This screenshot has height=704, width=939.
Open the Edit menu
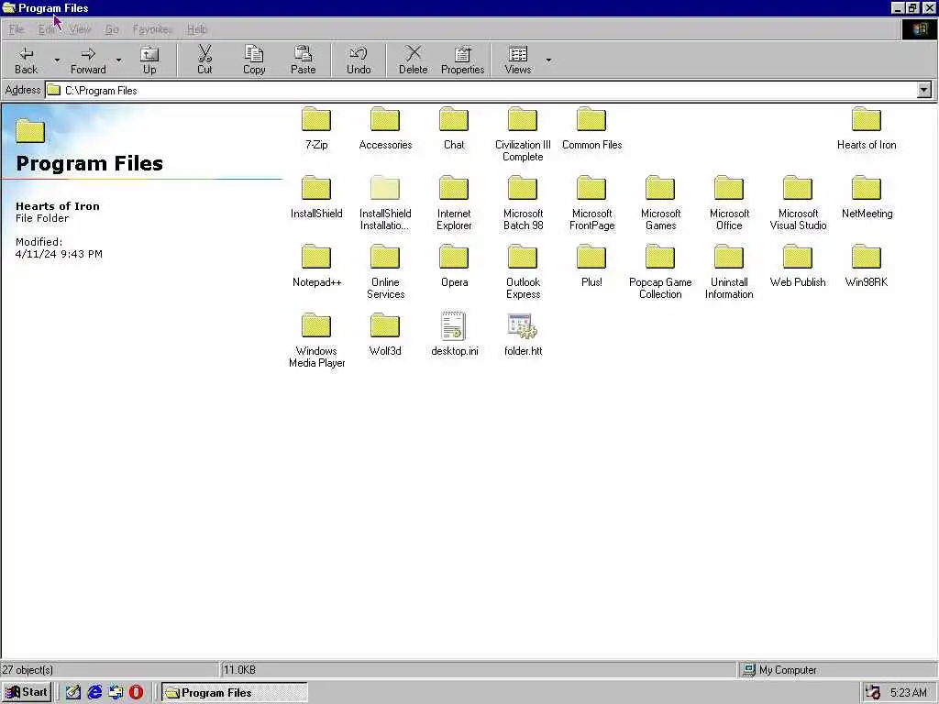click(46, 29)
